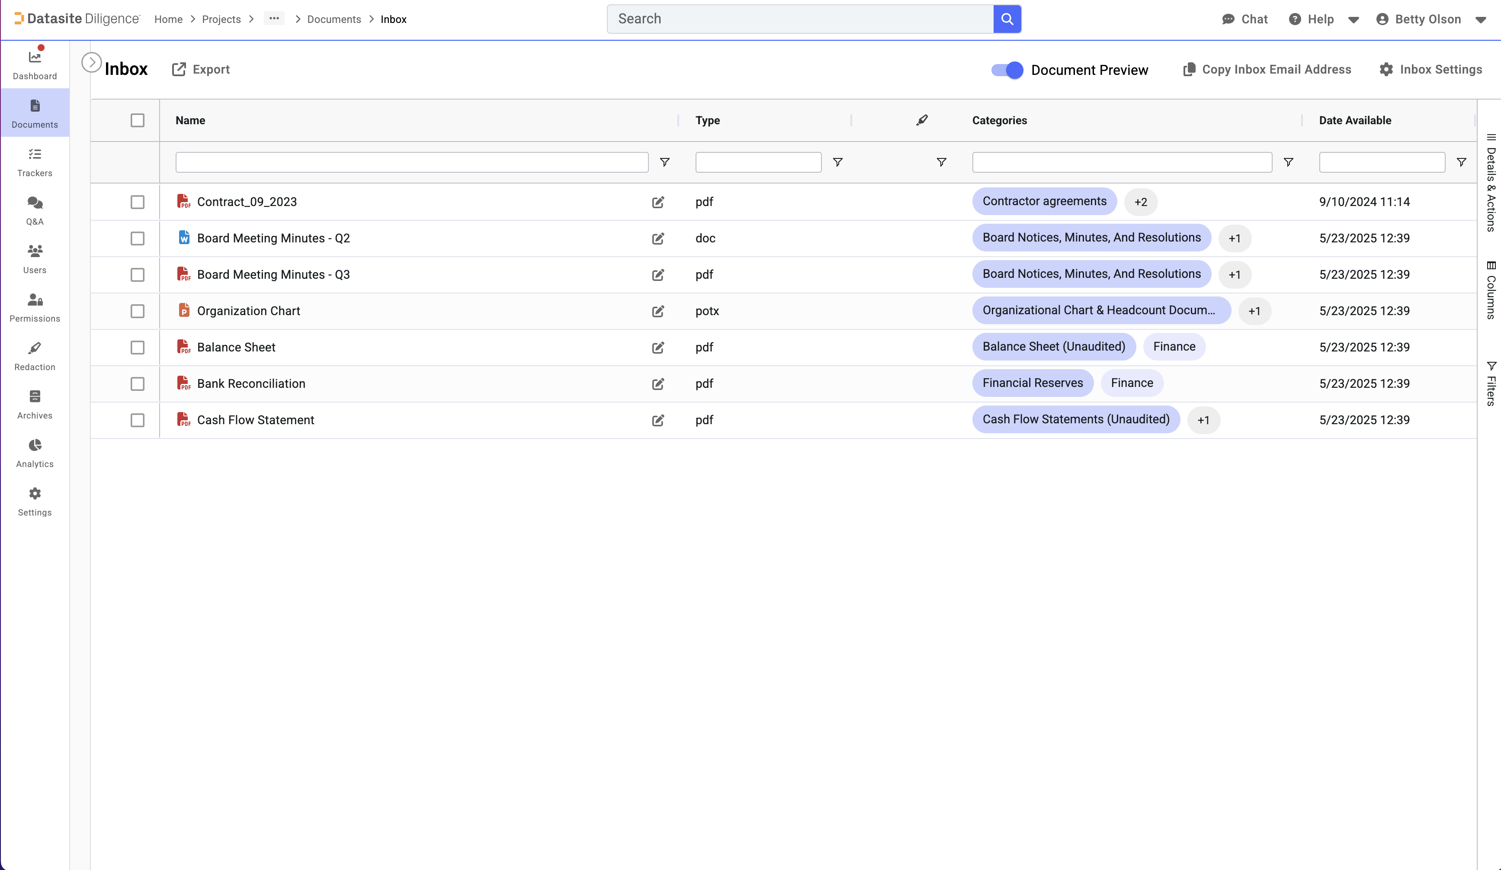This screenshot has width=1501, height=870.
Task: Click the blue search magnifier button
Action: pos(1007,19)
